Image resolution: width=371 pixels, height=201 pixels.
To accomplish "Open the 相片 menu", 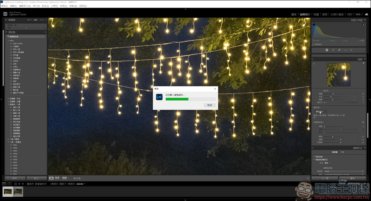I will pos(36,6).
